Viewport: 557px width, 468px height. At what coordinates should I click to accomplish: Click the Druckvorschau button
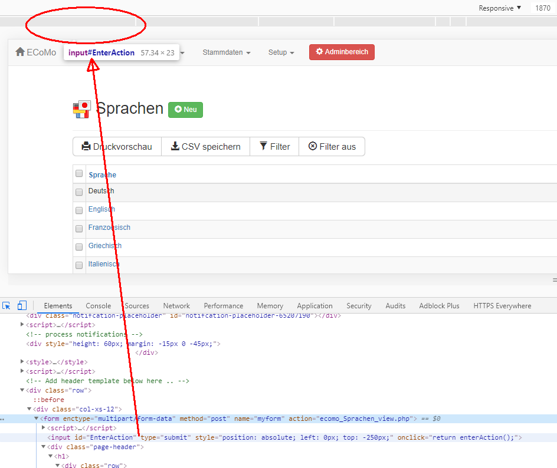tap(117, 147)
